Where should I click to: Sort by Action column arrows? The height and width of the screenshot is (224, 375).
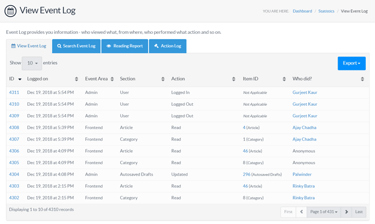[233, 79]
